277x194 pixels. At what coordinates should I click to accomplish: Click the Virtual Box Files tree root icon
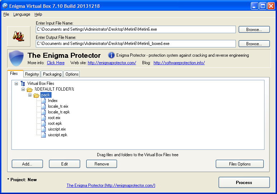click(x=23, y=83)
